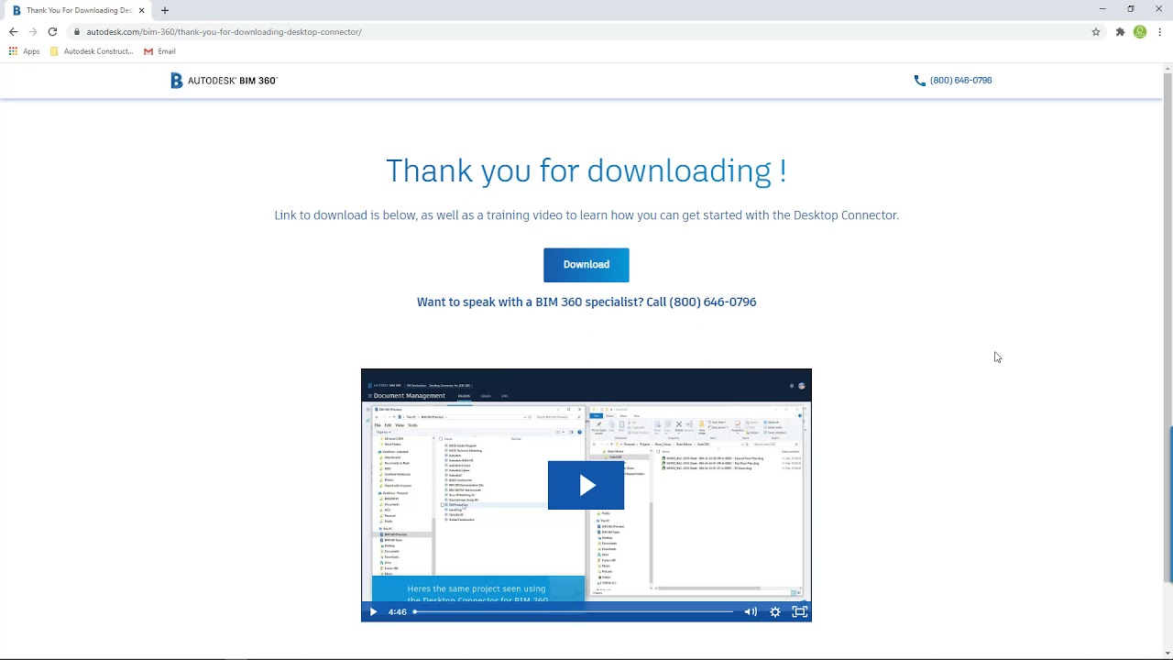Toggle the video volume icon
The height and width of the screenshot is (660, 1173).
(x=751, y=611)
